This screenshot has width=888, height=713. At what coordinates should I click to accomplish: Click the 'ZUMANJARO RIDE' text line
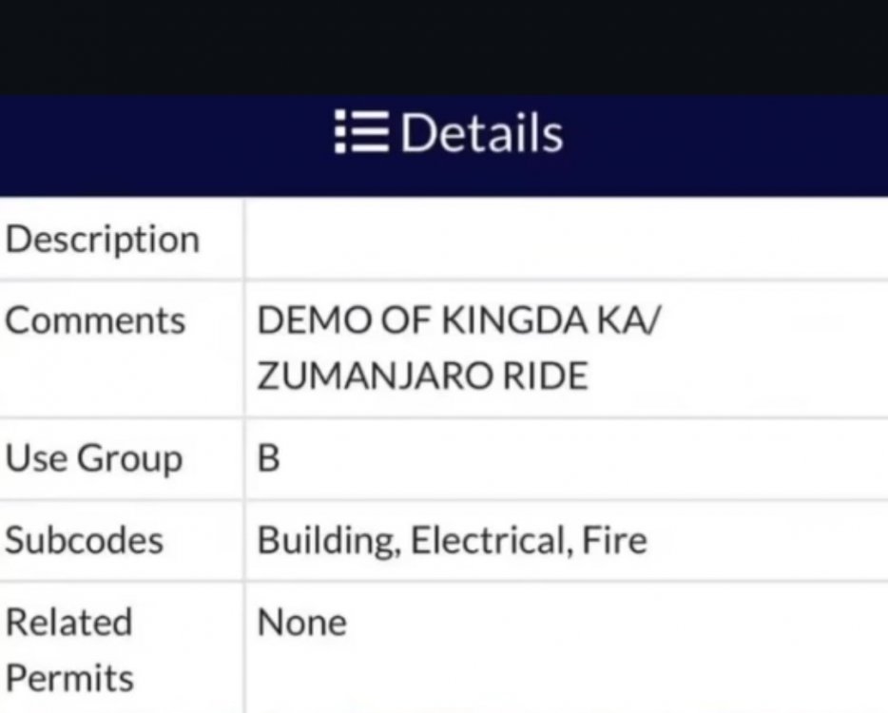pyautogui.click(x=422, y=376)
